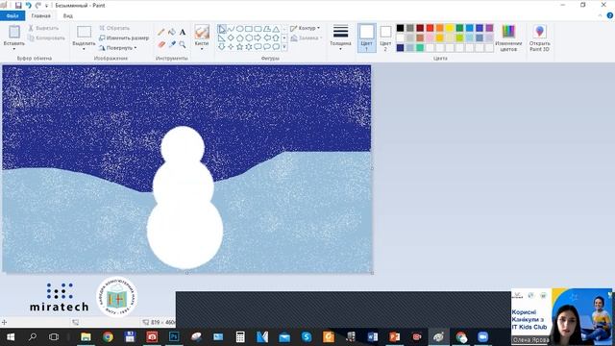615x346 pixels.
Task: Pick the black color swatch
Action: pos(400,28)
